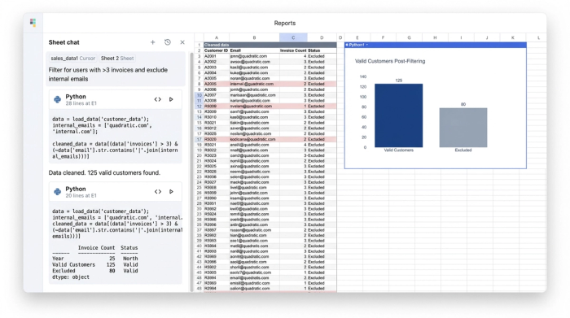This screenshot has width=570, height=318.
Task: Select row header 40
Action: click(x=199, y=246)
